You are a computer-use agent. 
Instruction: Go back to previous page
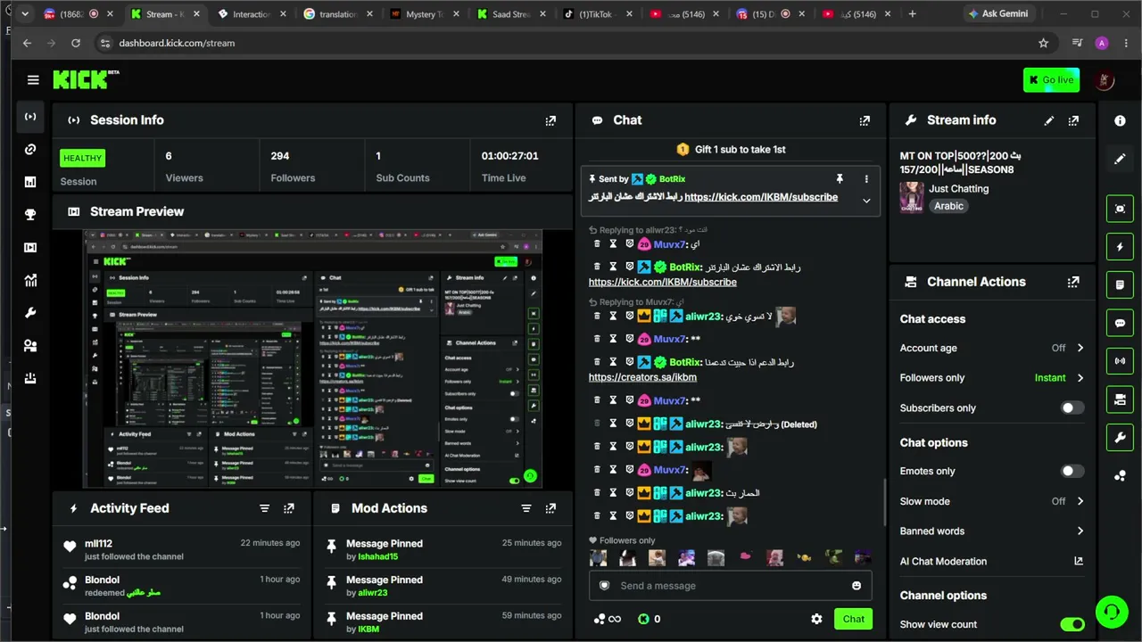27,43
